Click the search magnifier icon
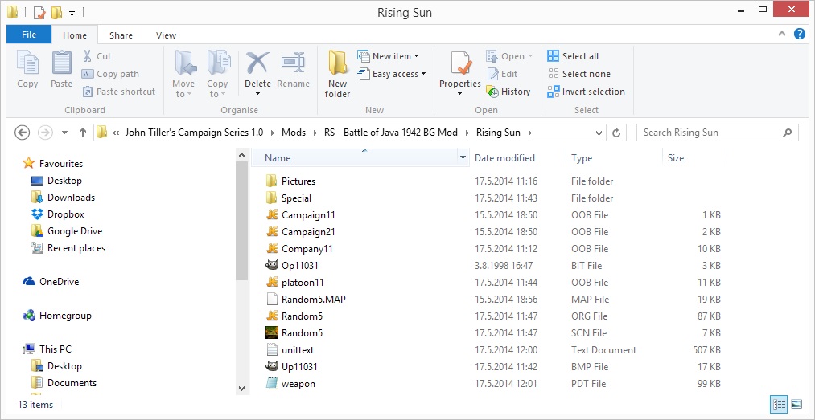 click(x=788, y=133)
